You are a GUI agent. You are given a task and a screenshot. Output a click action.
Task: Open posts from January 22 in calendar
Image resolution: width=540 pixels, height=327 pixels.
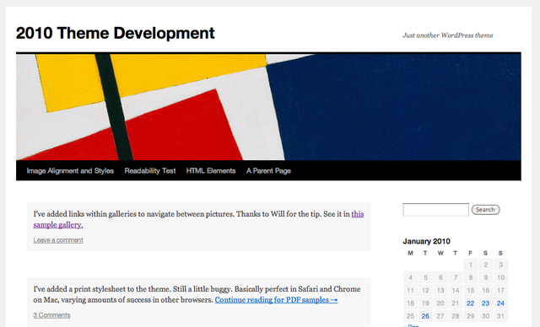[x=471, y=303]
